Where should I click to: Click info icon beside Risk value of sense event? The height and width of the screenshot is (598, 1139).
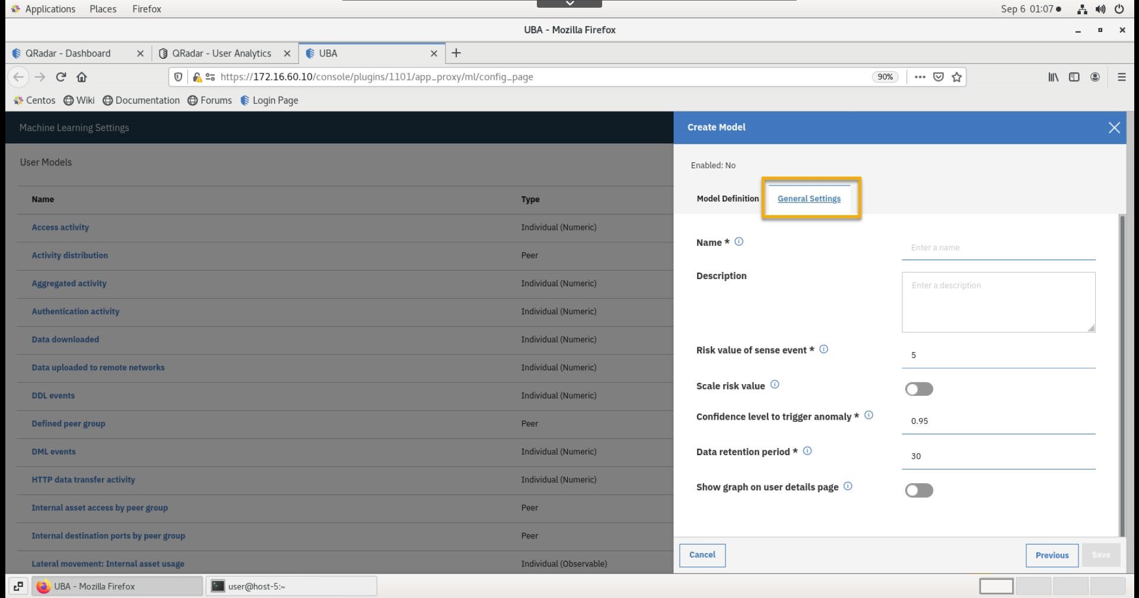[x=823, y=350]
